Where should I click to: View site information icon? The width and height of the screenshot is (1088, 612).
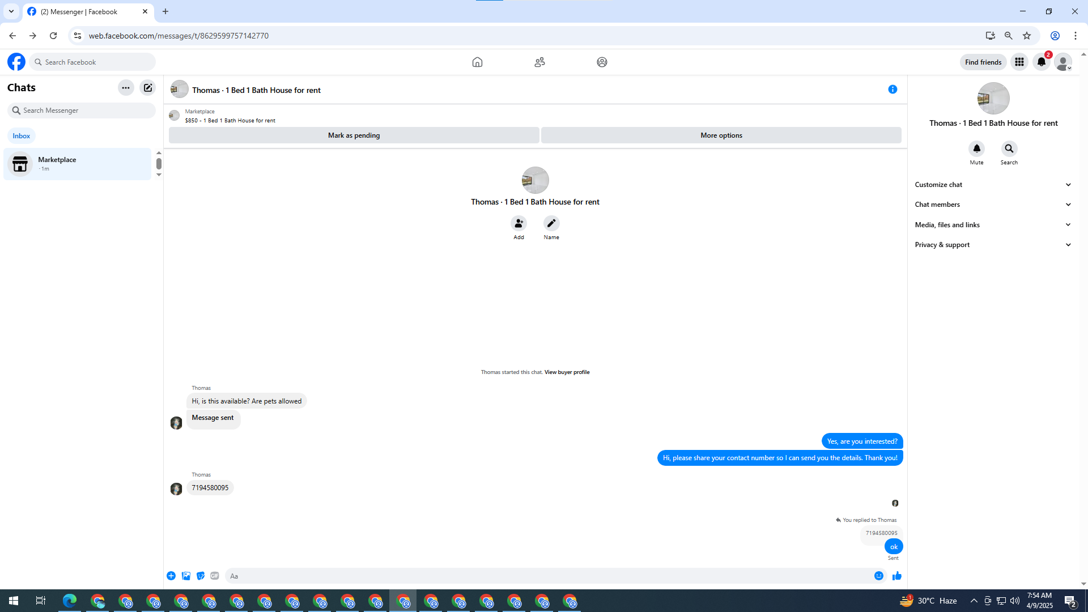tap(78, 36)
